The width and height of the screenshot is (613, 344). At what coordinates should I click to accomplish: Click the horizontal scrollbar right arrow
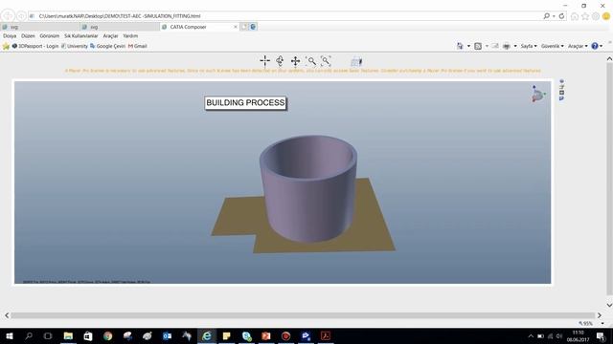click(x=600, y=315)
